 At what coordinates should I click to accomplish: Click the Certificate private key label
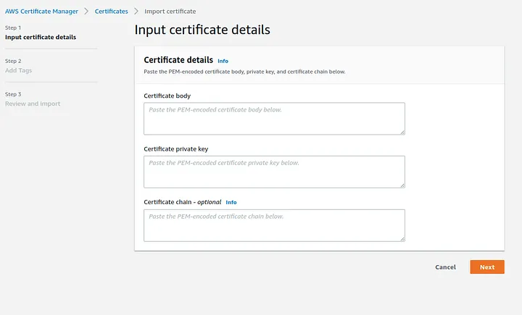click(x=175, y=149)
